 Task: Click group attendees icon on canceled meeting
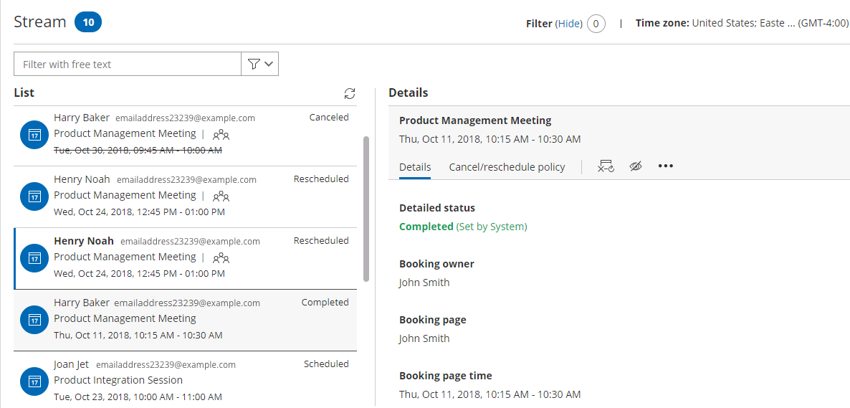(221, 134)
